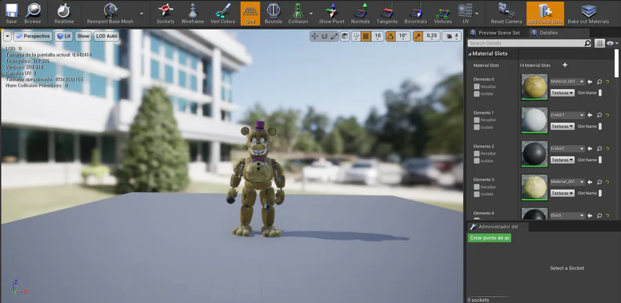Open the UV dropdown arrow
Image resolution: width=621 pixels, height=303 pixels.
(x=476, y=14)
